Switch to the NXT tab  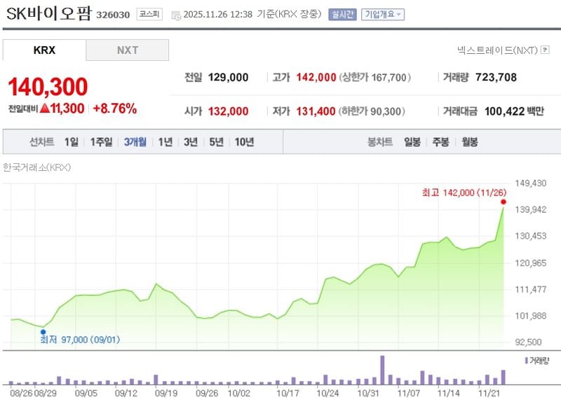(126, 50)
